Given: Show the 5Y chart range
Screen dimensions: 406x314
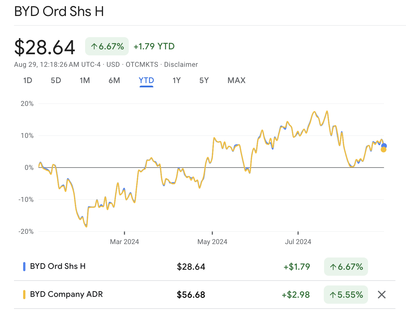Looking at the screenshot, I should [204, 80].
